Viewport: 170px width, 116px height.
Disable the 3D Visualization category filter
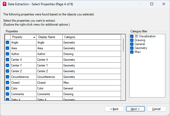tap(132, 36)
